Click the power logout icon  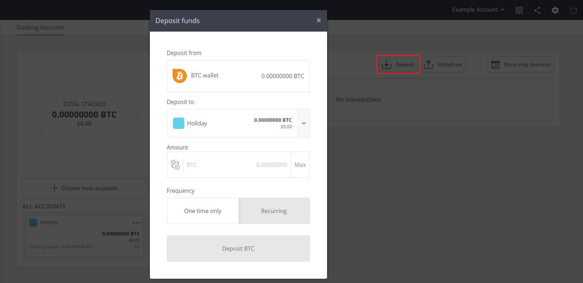[x=573, y=10]
